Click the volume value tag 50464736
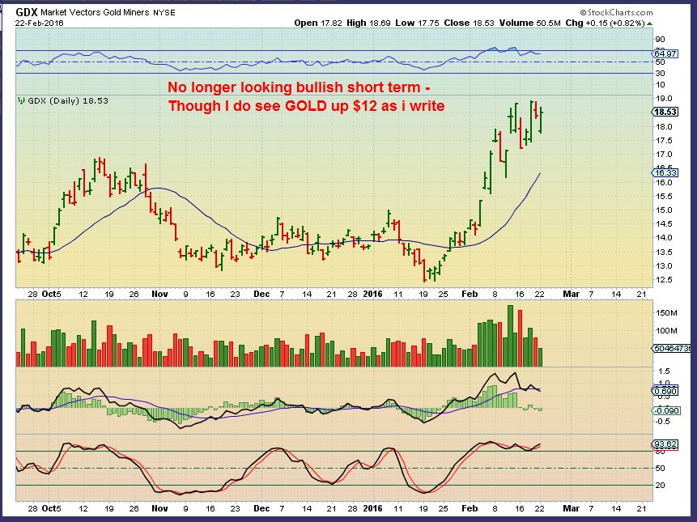 [x=673, y=348]
